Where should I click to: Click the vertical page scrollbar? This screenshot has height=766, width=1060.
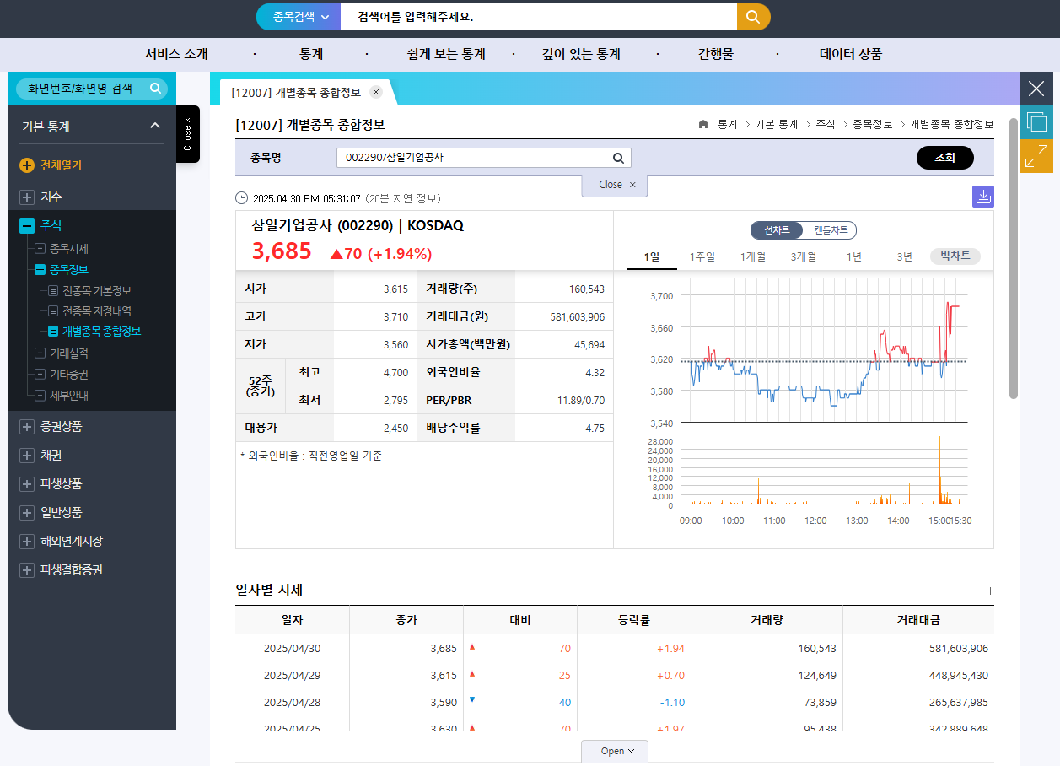coord(1014,257)
